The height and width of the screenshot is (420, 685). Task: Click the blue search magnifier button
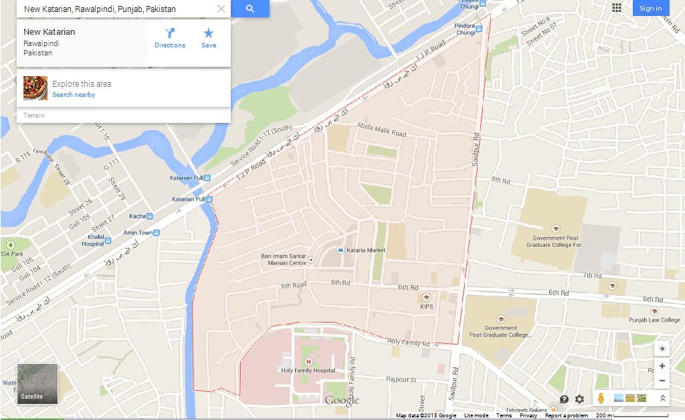250,9
